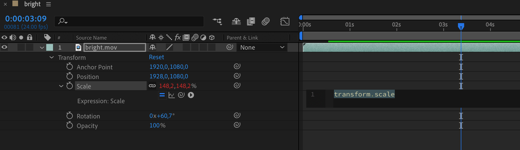Click the Rotation value 0x+60,7°
This screenshot has height=150, width=520.
[162, 116]
